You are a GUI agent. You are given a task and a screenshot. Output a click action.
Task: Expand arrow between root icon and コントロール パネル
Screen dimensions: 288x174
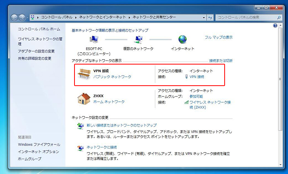38,17
